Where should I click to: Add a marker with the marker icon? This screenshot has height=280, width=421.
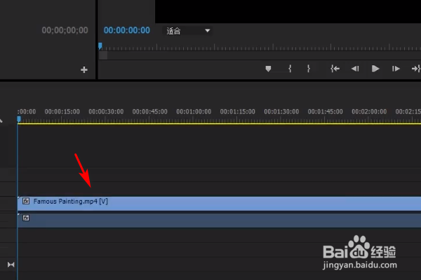pyautogui.click(x=268, y=69)
